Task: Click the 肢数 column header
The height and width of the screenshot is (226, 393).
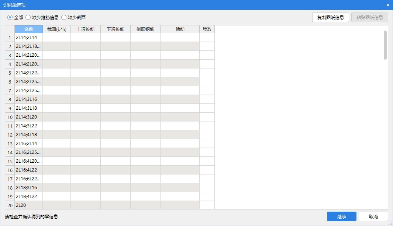Action: click(207, 29)
